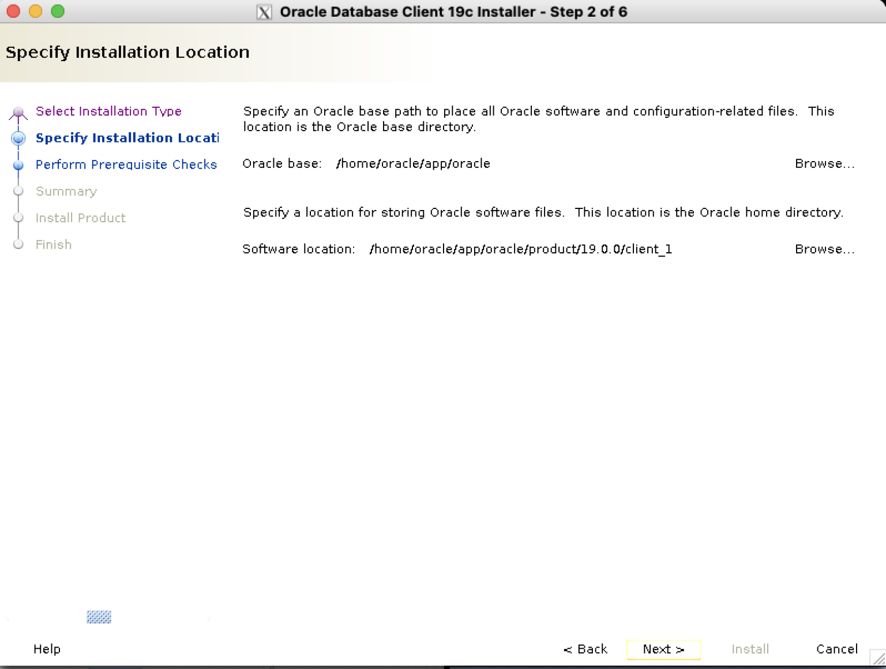Image resolution: width=886 pixels, height=669 pixels.
Task: Select the Specify Installation Location step
Action: (127, 138)
